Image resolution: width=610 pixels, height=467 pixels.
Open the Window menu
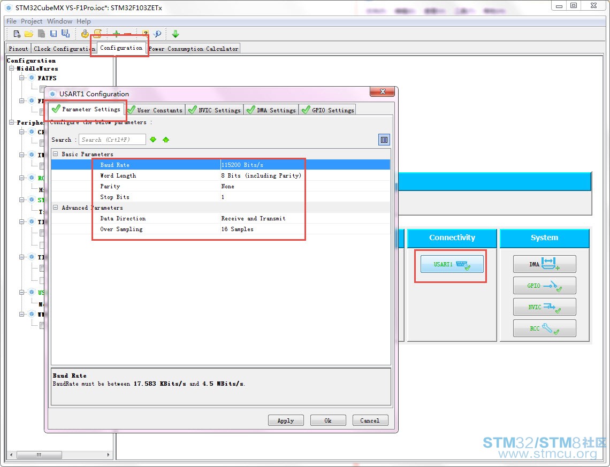(59, 21)
